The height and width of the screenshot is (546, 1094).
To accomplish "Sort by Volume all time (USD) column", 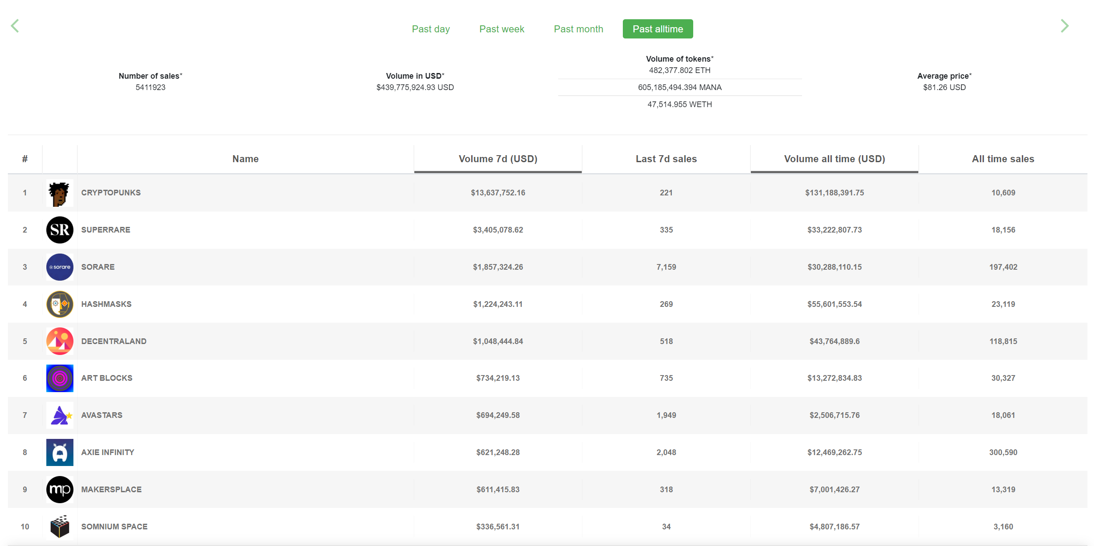I will (x=834, y=159).
